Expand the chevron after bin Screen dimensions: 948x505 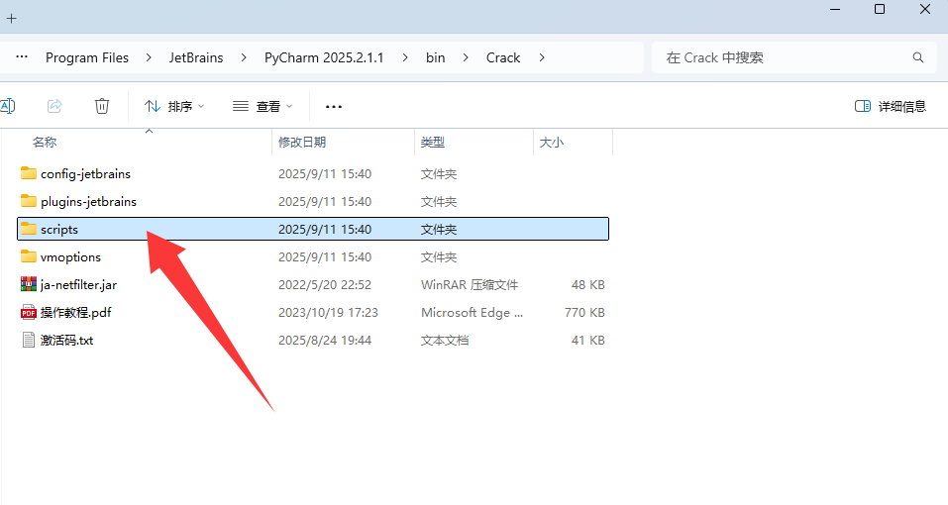tap(466, 57)
